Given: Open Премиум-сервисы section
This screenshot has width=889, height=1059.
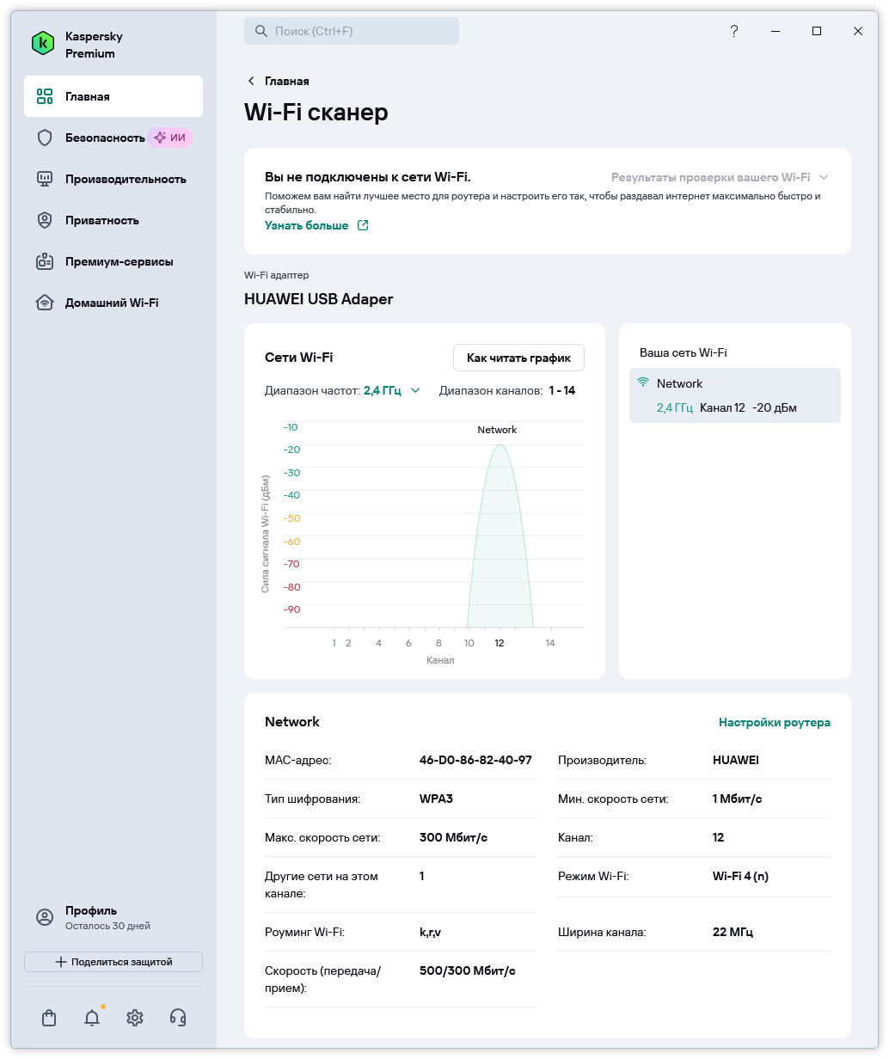Looking at the screenshot, I should [x=113, y=261].
